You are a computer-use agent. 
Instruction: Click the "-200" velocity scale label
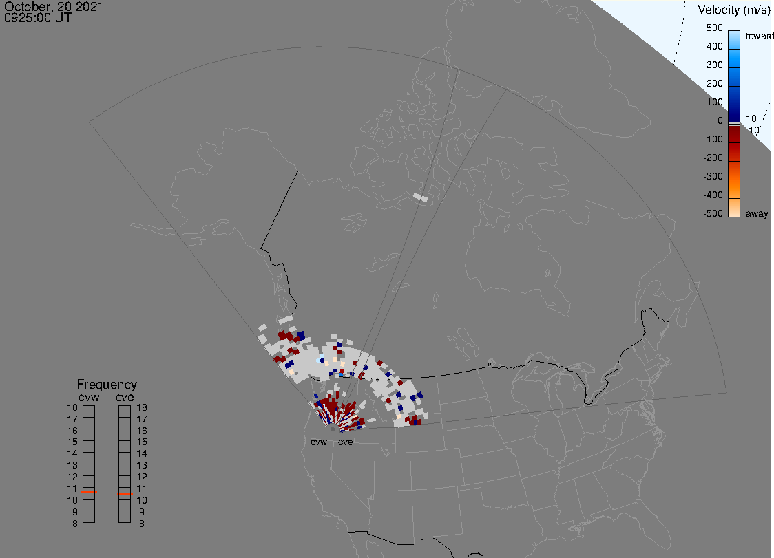713,158
